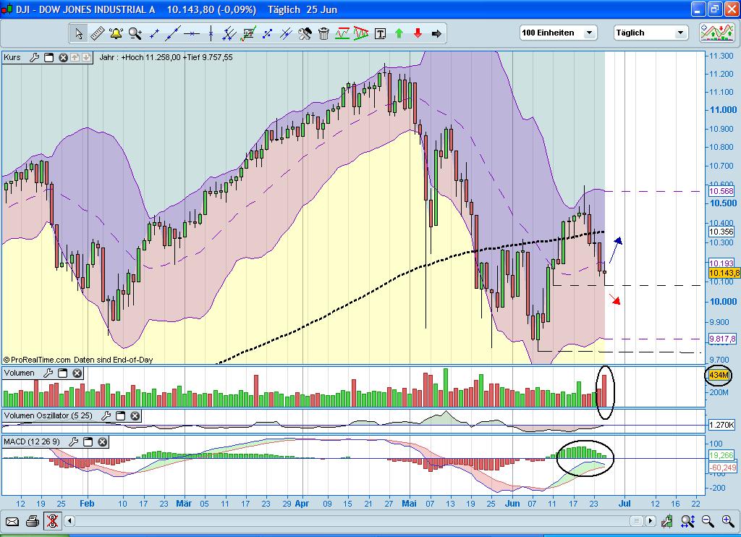Viewport: 741px width, 537px height.
Task: Click the orange 10.143,8 current price label
Action: [724, 273]
